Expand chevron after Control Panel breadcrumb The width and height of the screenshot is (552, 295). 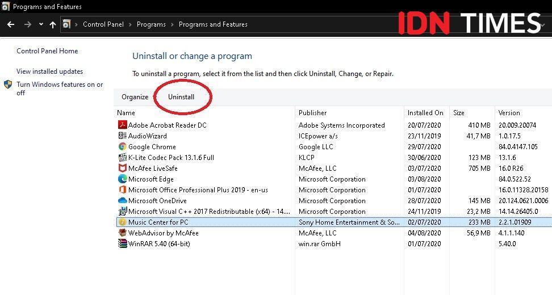click(130, 24)
